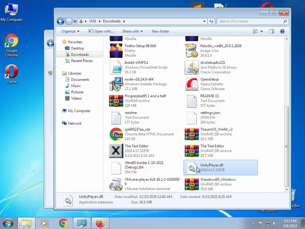Viewport: 305px width, 229px height.
Task: Open the Share with dropdown
Action: point(133,31)
